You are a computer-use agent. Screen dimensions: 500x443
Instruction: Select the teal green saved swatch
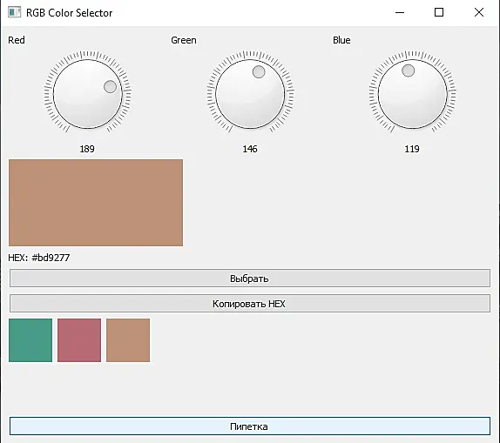[x=30, y=340]
